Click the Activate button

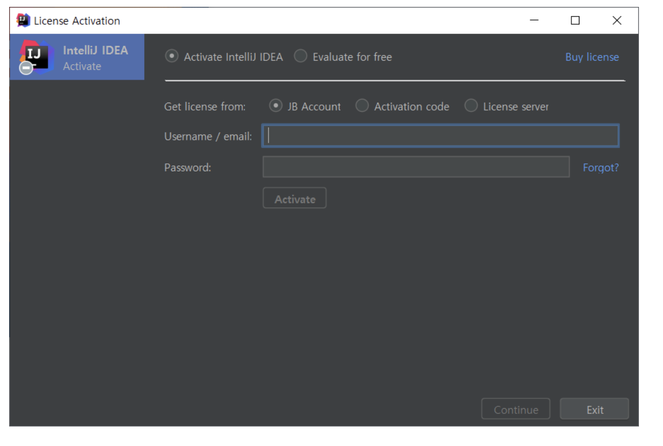coord(295,198)
